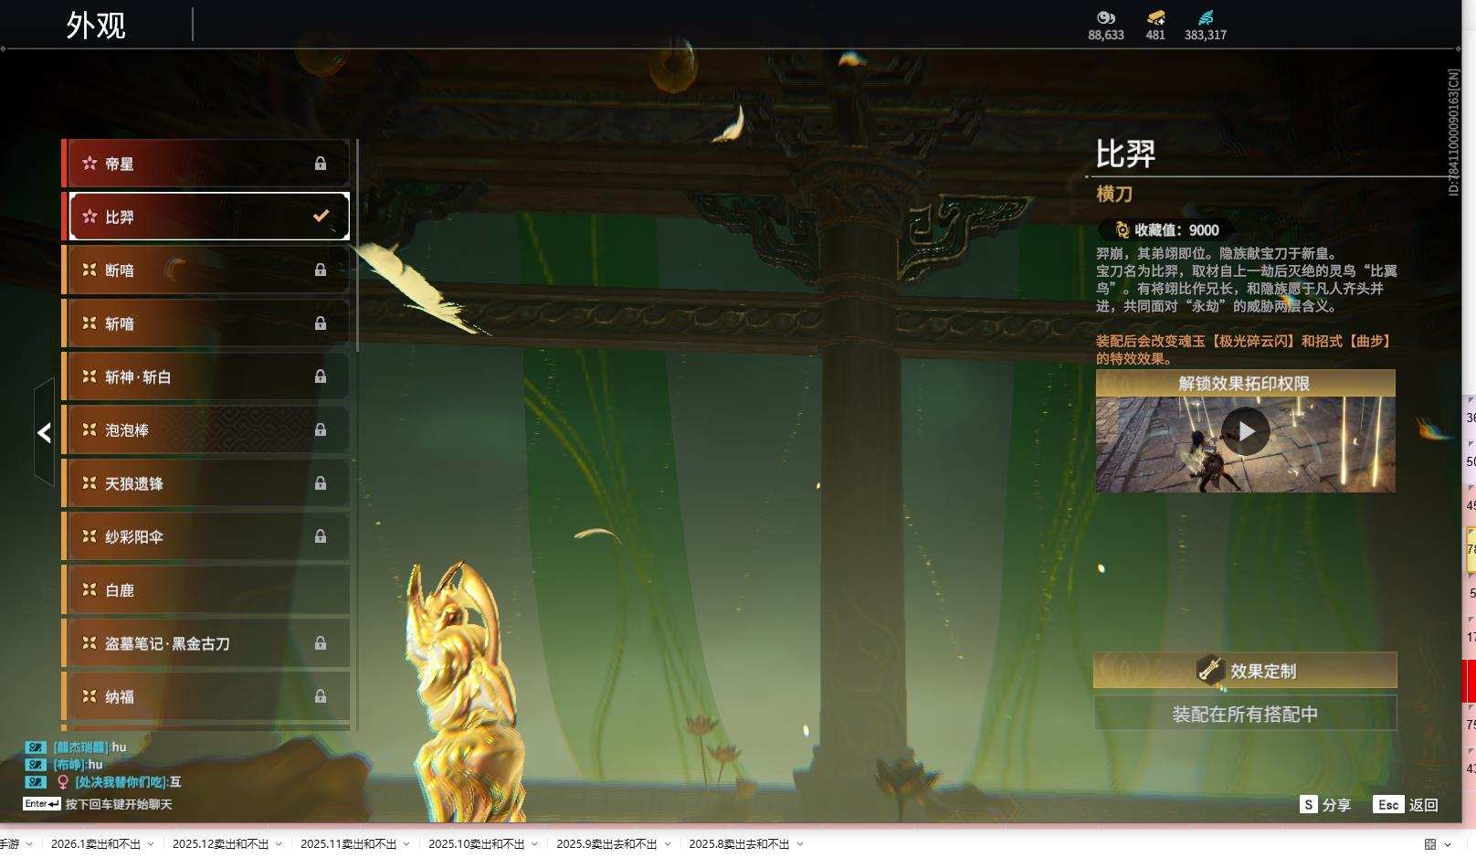Click the lock icon on the 纳福 row

pos(321,696)
